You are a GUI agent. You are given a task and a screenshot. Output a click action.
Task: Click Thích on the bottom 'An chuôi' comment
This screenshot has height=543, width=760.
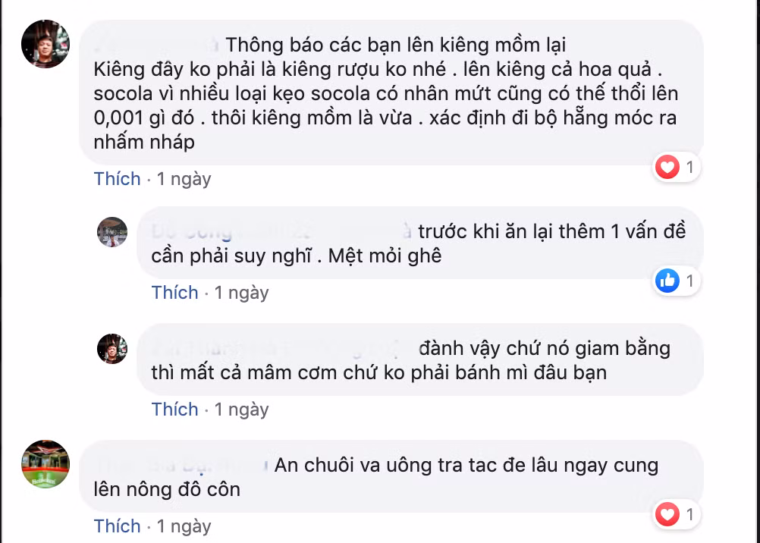pyautogui.click(x=117, y=526)
